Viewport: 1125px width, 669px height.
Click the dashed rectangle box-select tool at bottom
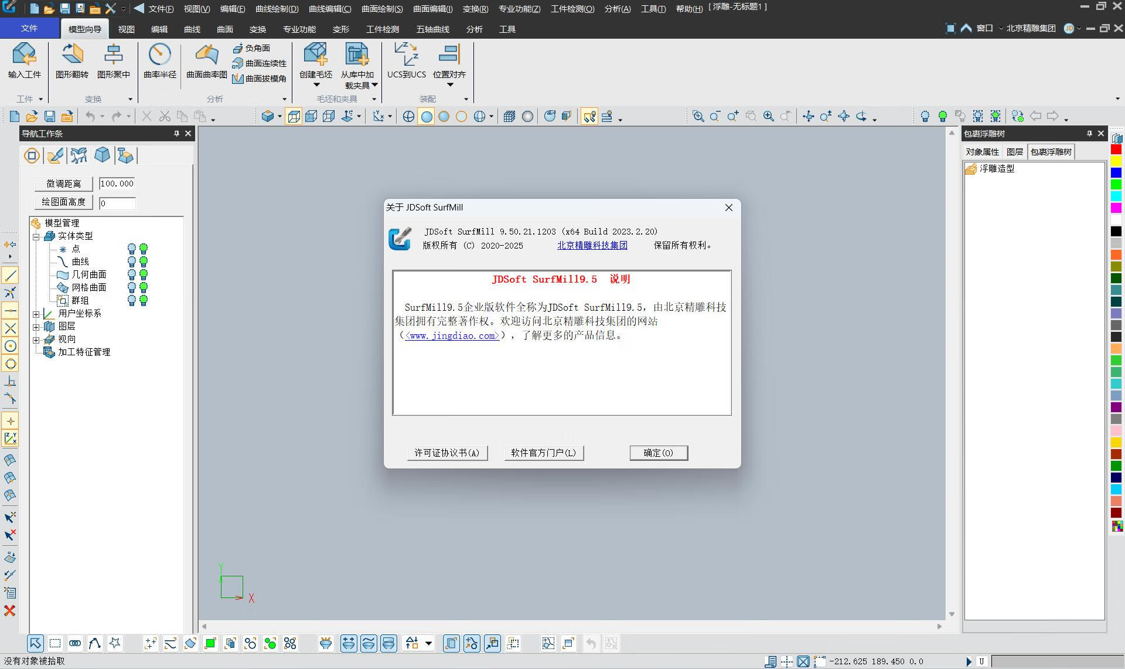click(x=55, y=644)
